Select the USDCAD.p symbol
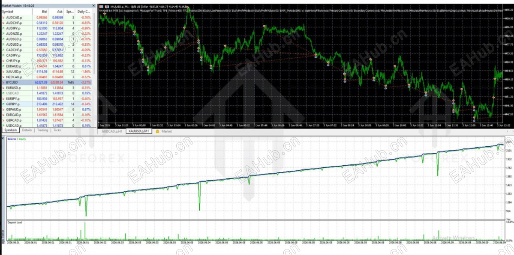Image resolution: width=514 pixels, height=255 pixels. (x=14, y=125)
